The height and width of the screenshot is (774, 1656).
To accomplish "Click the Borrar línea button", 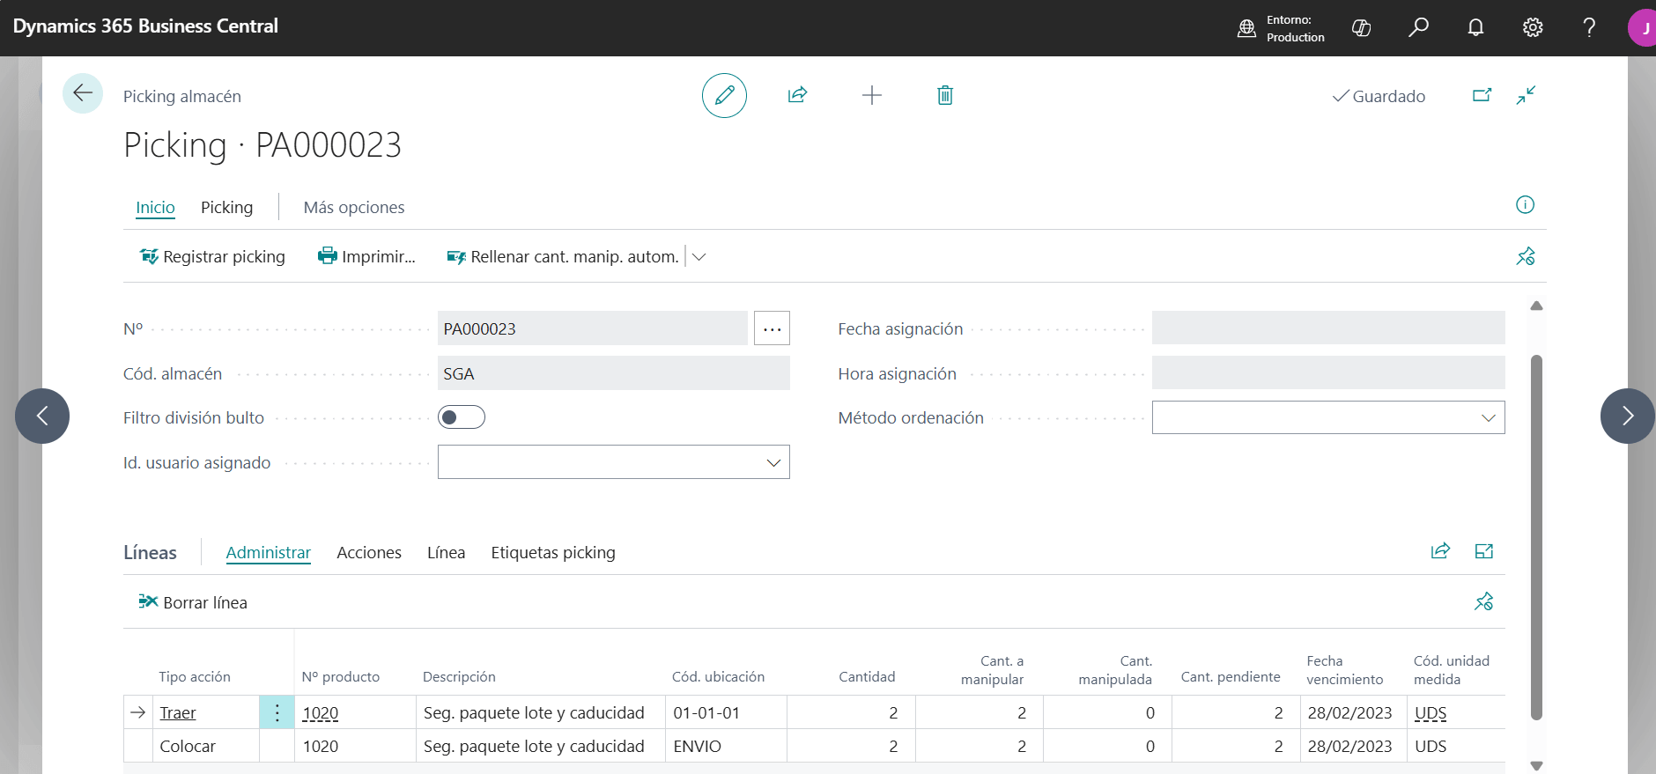I will click(193, 603).
